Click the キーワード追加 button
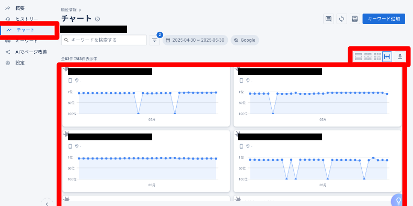This screenshot has height=206, width=413. pos(384,19)
